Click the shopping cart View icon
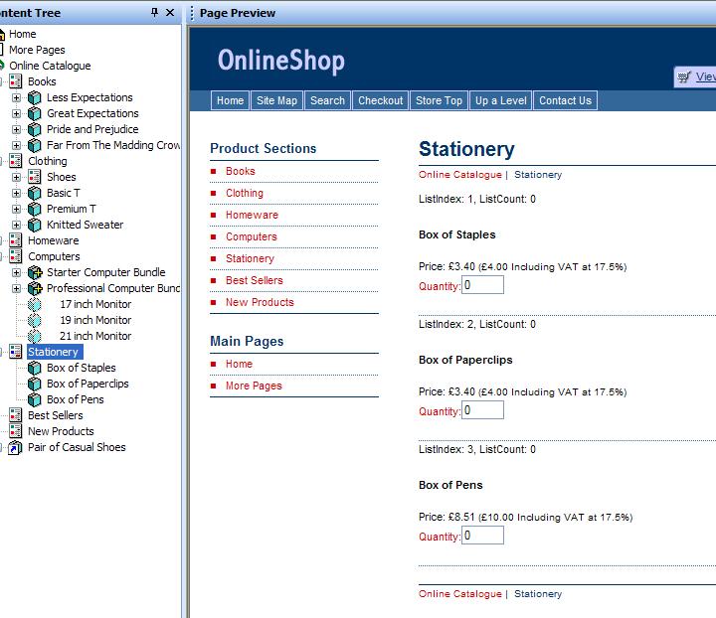 tap(684, 77)
